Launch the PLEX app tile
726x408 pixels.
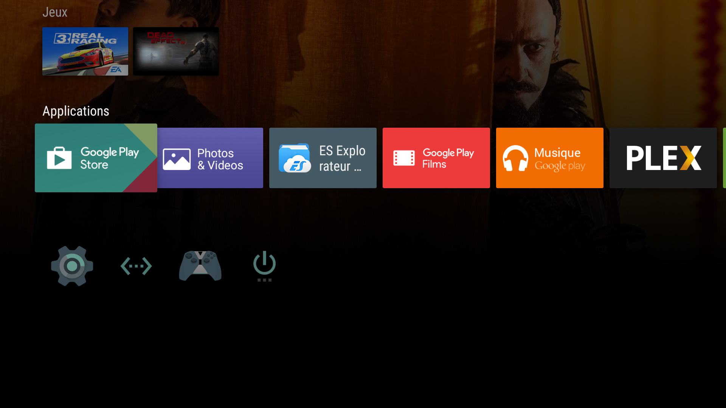tap(663, 158)
